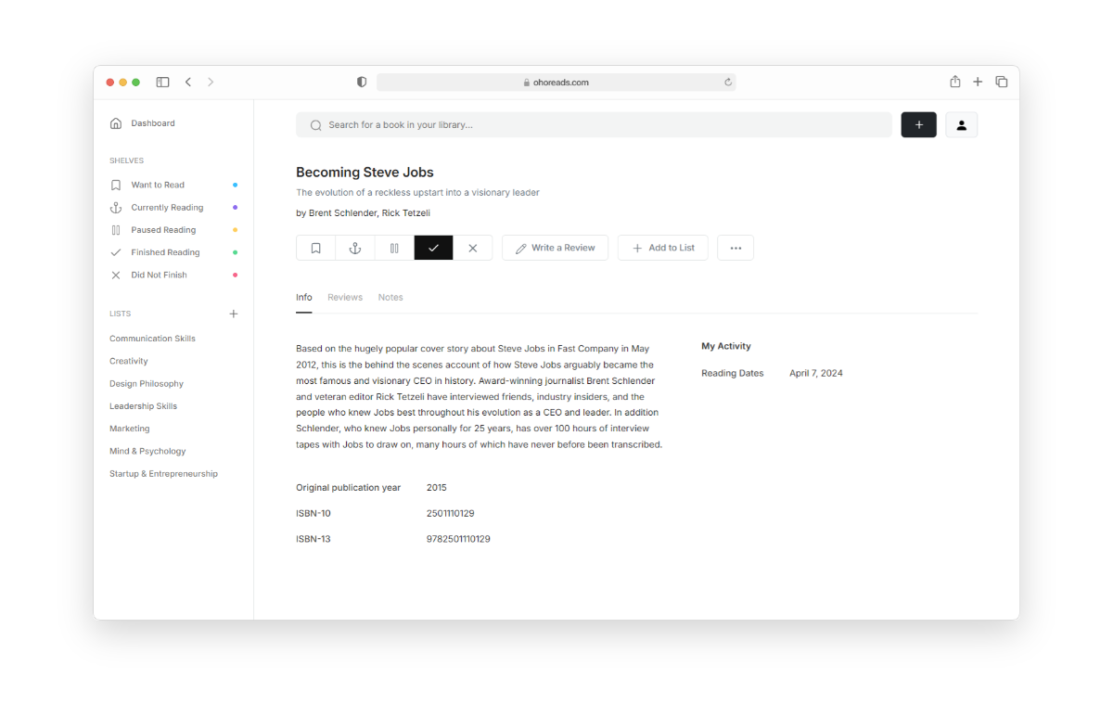Switch to the Info tab

click(x=304, y=298)
